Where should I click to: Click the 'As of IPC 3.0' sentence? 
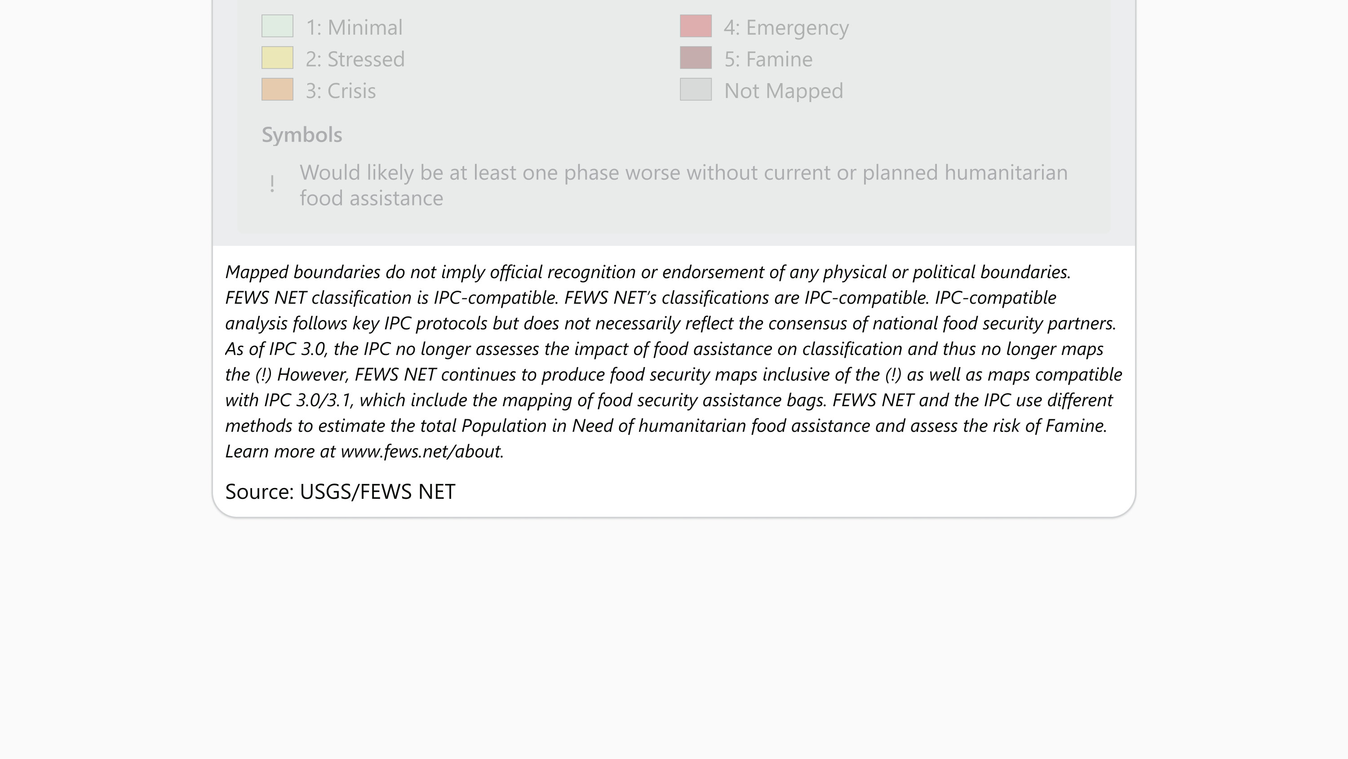[665, 349]
